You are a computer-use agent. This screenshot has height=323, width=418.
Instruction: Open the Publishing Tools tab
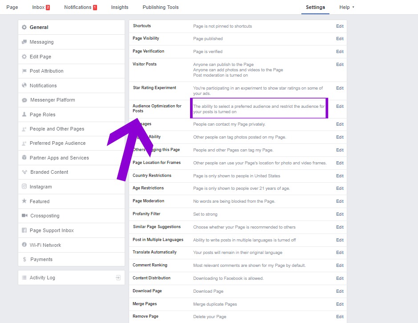click(161, 7)
